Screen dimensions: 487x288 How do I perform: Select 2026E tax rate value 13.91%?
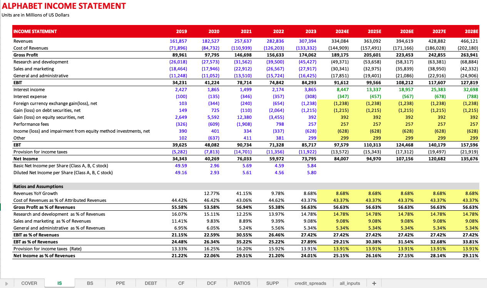click(405, 249)
